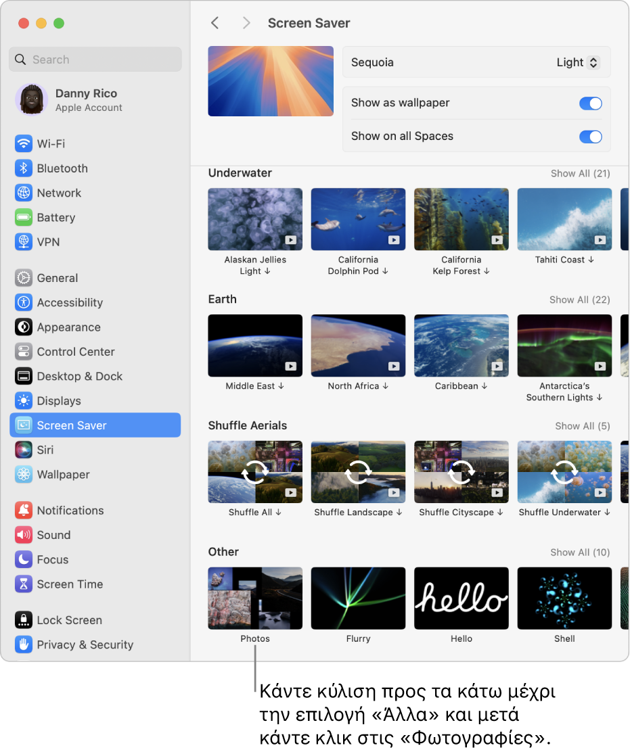Select Shuffle Underwater thumbnail
Viewport: 630px width, 754px height.
(x=564, y=472)
